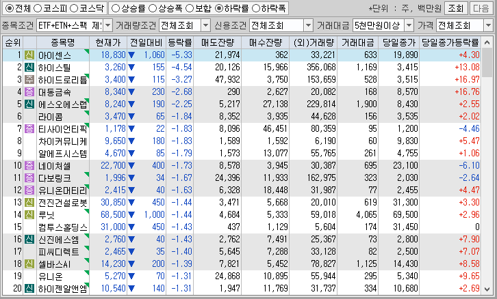Sort by the 거래대금 column header

pyautogui.click(x=358, y=42)
